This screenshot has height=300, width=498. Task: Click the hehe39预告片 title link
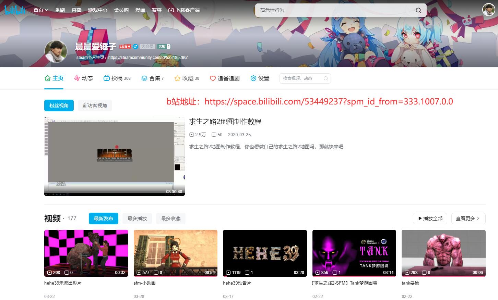tap(237, 283)
